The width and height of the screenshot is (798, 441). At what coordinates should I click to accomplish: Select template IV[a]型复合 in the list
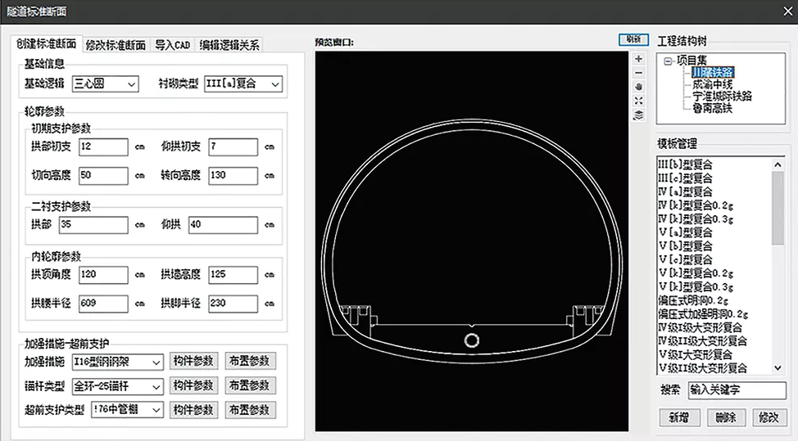click(x=685, y=192)
